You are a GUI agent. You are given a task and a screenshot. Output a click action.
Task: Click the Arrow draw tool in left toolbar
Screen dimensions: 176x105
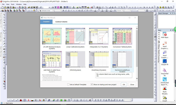coord(4,44)
